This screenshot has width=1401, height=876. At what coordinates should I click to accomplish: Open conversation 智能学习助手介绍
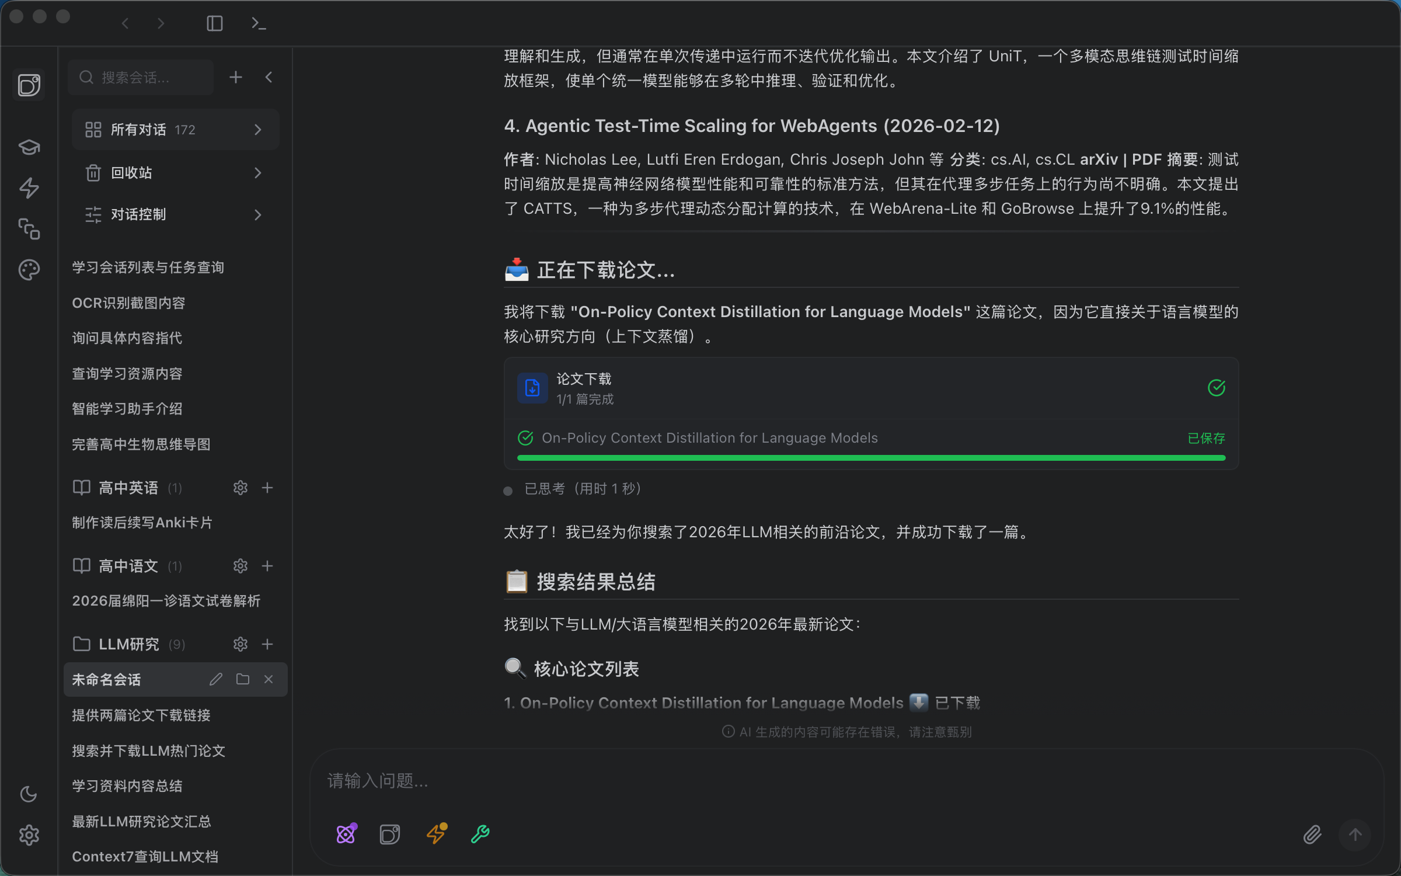(x=127, y=409)
